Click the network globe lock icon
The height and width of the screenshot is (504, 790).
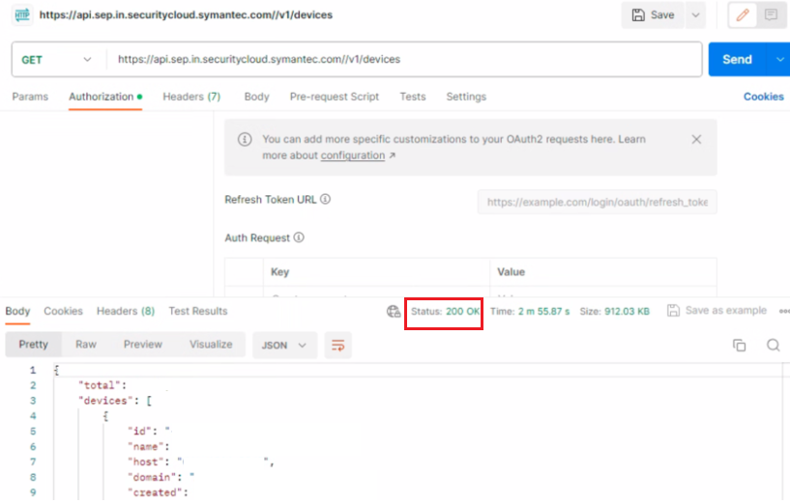[394, 311]
